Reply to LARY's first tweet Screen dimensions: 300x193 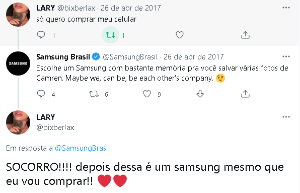point(41,35)
